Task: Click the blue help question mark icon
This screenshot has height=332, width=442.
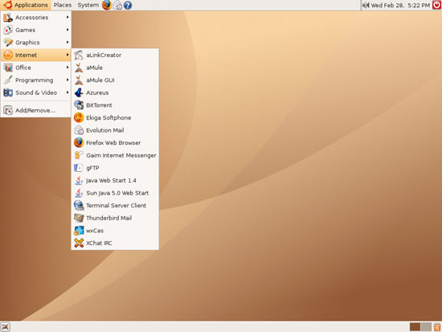Action: click(x=128, y=6)
